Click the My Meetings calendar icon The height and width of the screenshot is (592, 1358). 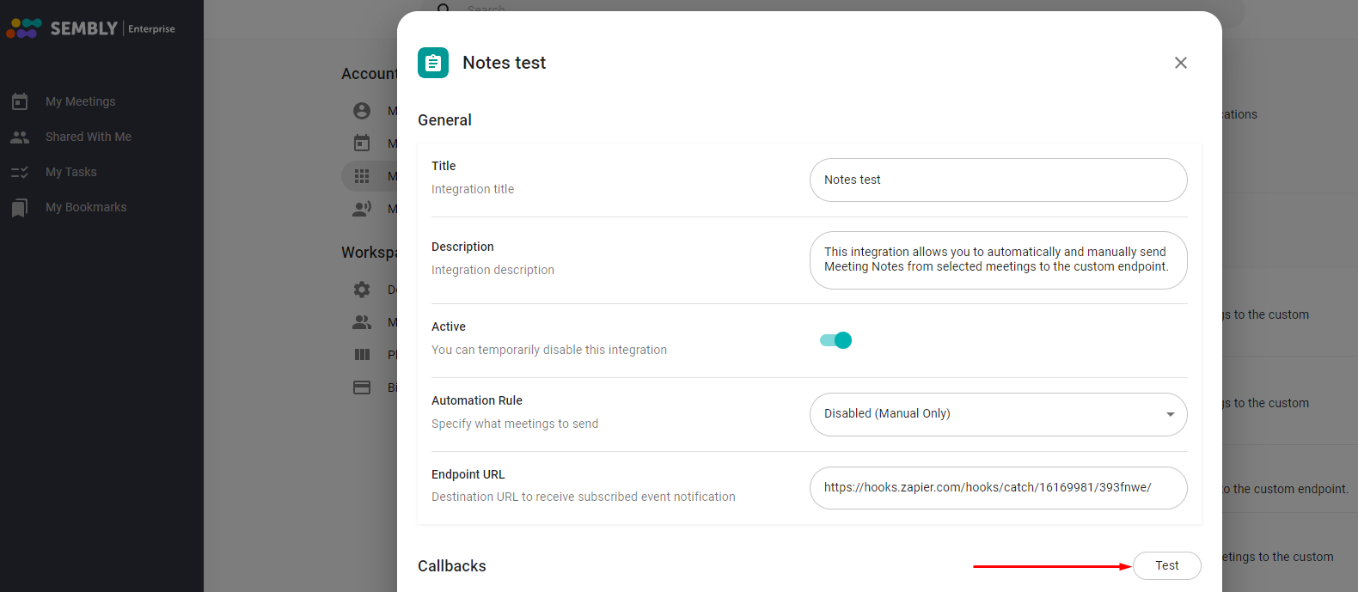click(x=20, y=101)
